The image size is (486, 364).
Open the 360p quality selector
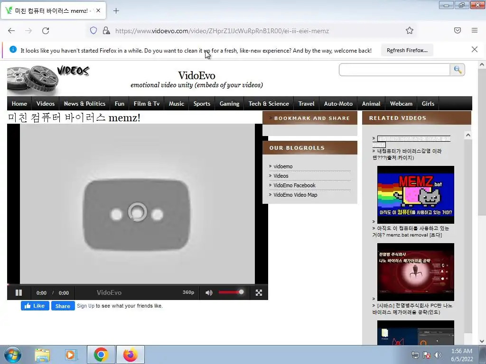point(188,292)
